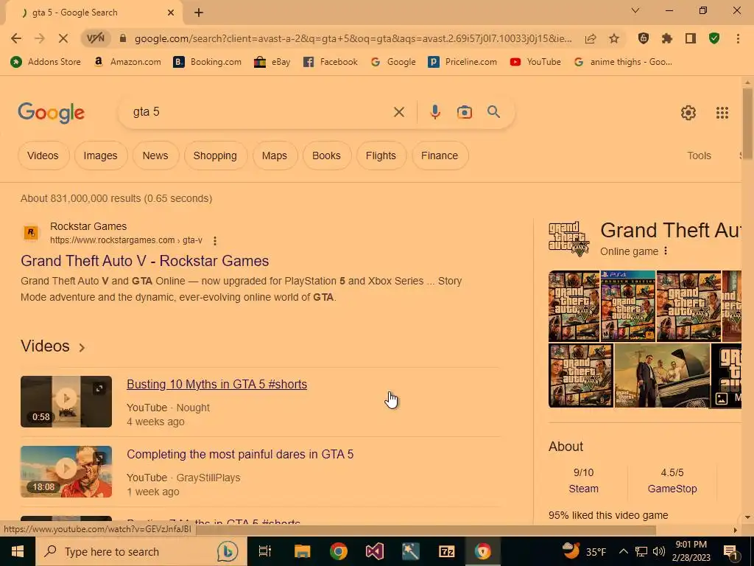
Task: Open the green shield security icon
Action: 714,38
